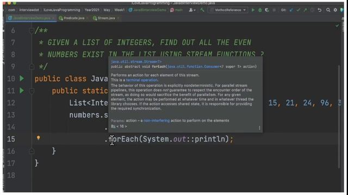Viewport: 348px width, 195px height.
Task: Click the yellow intention lightbulb on line 15
Action: (39, 138)
